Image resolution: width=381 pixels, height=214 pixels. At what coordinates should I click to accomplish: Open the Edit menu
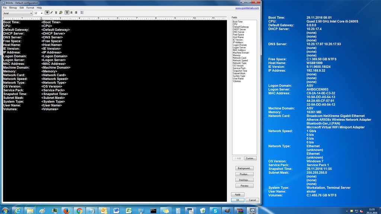(x=22, y=8)
